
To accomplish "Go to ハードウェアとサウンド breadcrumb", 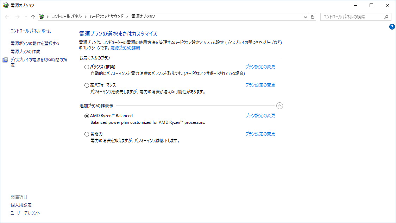I will click(x=107, y=17).
